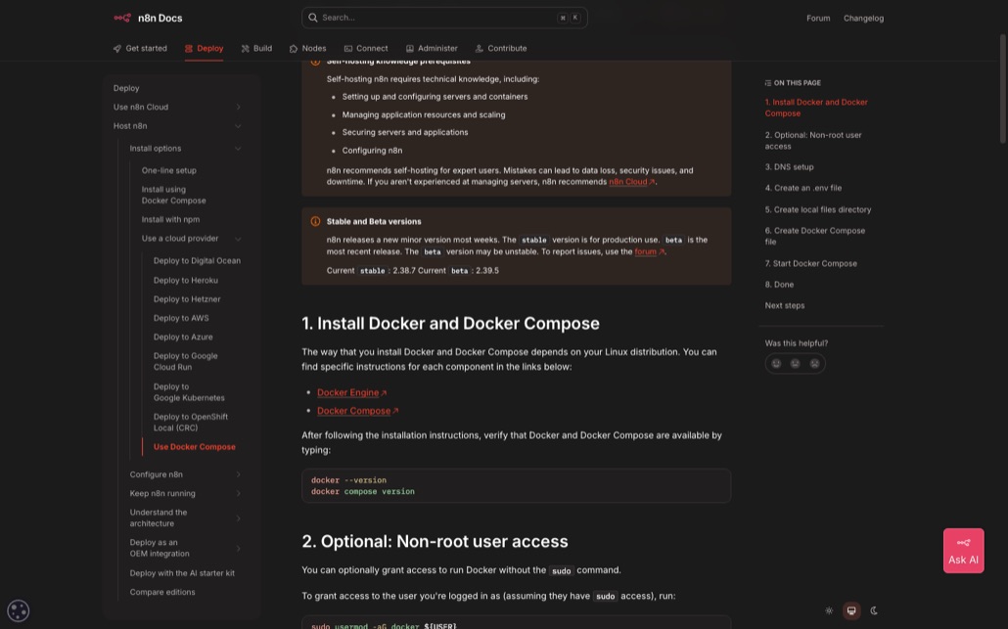Jump to 5. Create local files directory
The height and width of the screenshot is (629, 1008).
click(818, 210)
